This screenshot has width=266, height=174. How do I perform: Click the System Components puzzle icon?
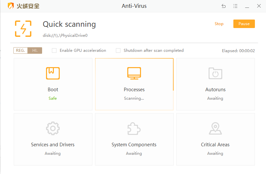coord(134,128)
